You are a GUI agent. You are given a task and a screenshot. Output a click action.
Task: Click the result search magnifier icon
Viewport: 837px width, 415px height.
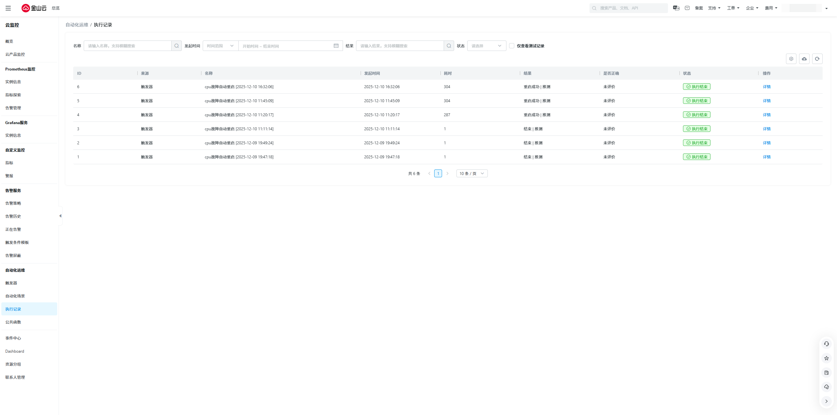(449, 46)
